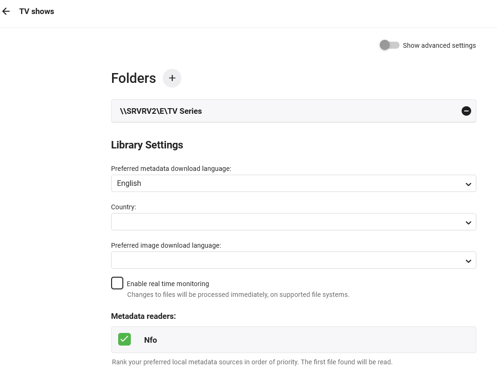
Task: Uncheck the Nfo metadata reader
Action: pos(124,339)
